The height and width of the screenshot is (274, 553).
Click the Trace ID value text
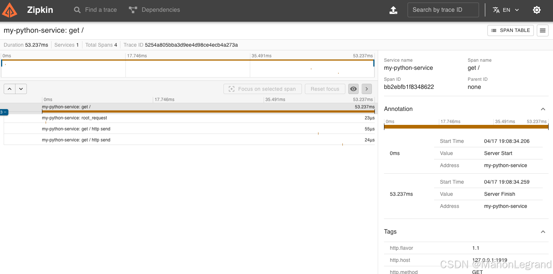click(191, 45)
